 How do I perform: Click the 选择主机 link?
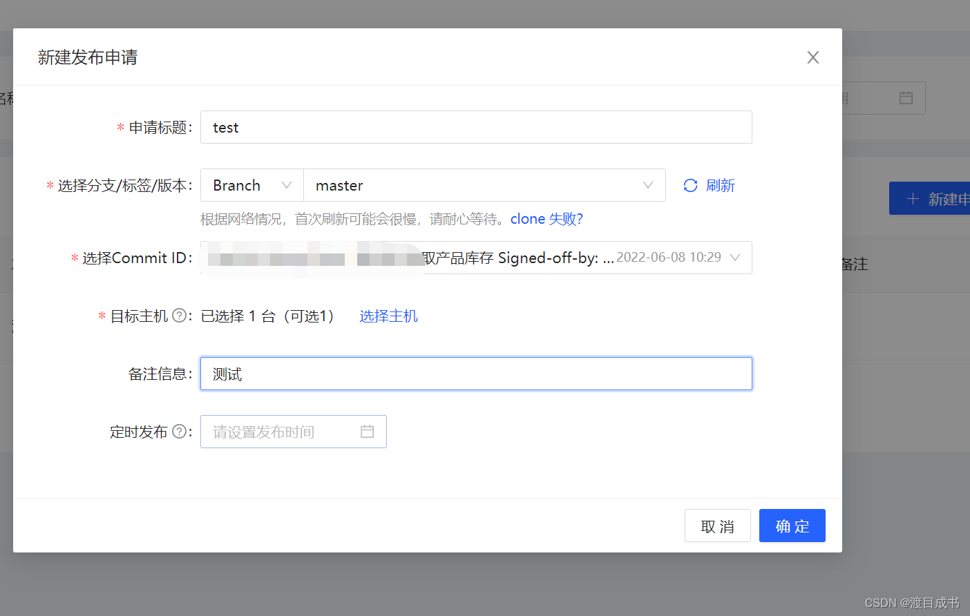(x=388, y=316)
